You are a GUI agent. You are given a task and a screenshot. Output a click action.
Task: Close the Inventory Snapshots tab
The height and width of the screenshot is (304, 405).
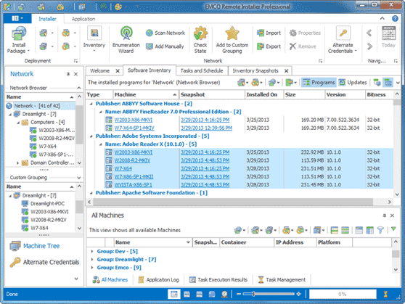pyautogui.click(x=286, y=71)
